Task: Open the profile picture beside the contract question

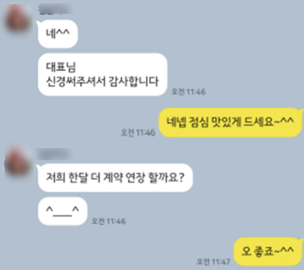Action: point(18,163)
